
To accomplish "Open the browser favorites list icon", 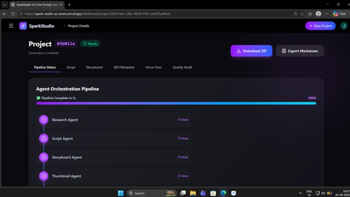I will pyautogui.click(x=310, y=14).
